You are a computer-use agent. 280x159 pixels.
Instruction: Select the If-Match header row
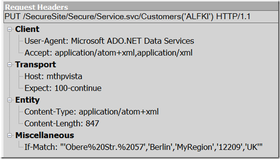143,147
